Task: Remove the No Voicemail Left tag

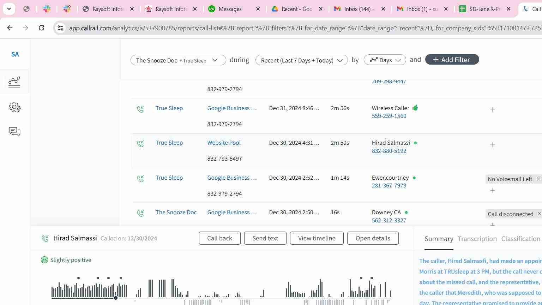Action: point(538,179)
